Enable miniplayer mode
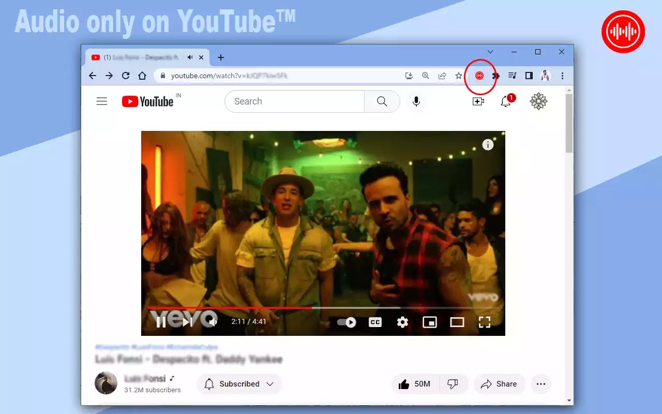662x414 pixels. coord(430,322)
